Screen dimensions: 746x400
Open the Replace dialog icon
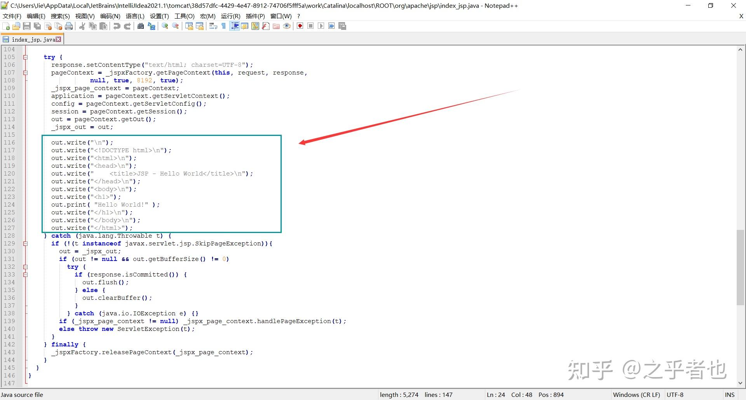click(152, 26)
